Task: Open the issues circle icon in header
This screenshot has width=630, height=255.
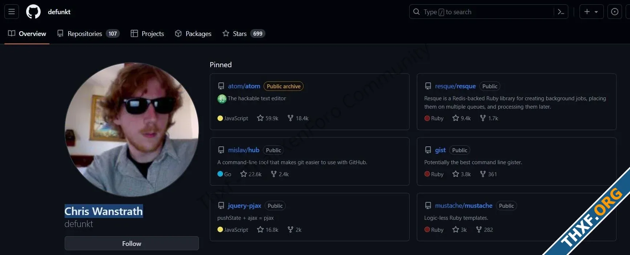Action: 615,12
